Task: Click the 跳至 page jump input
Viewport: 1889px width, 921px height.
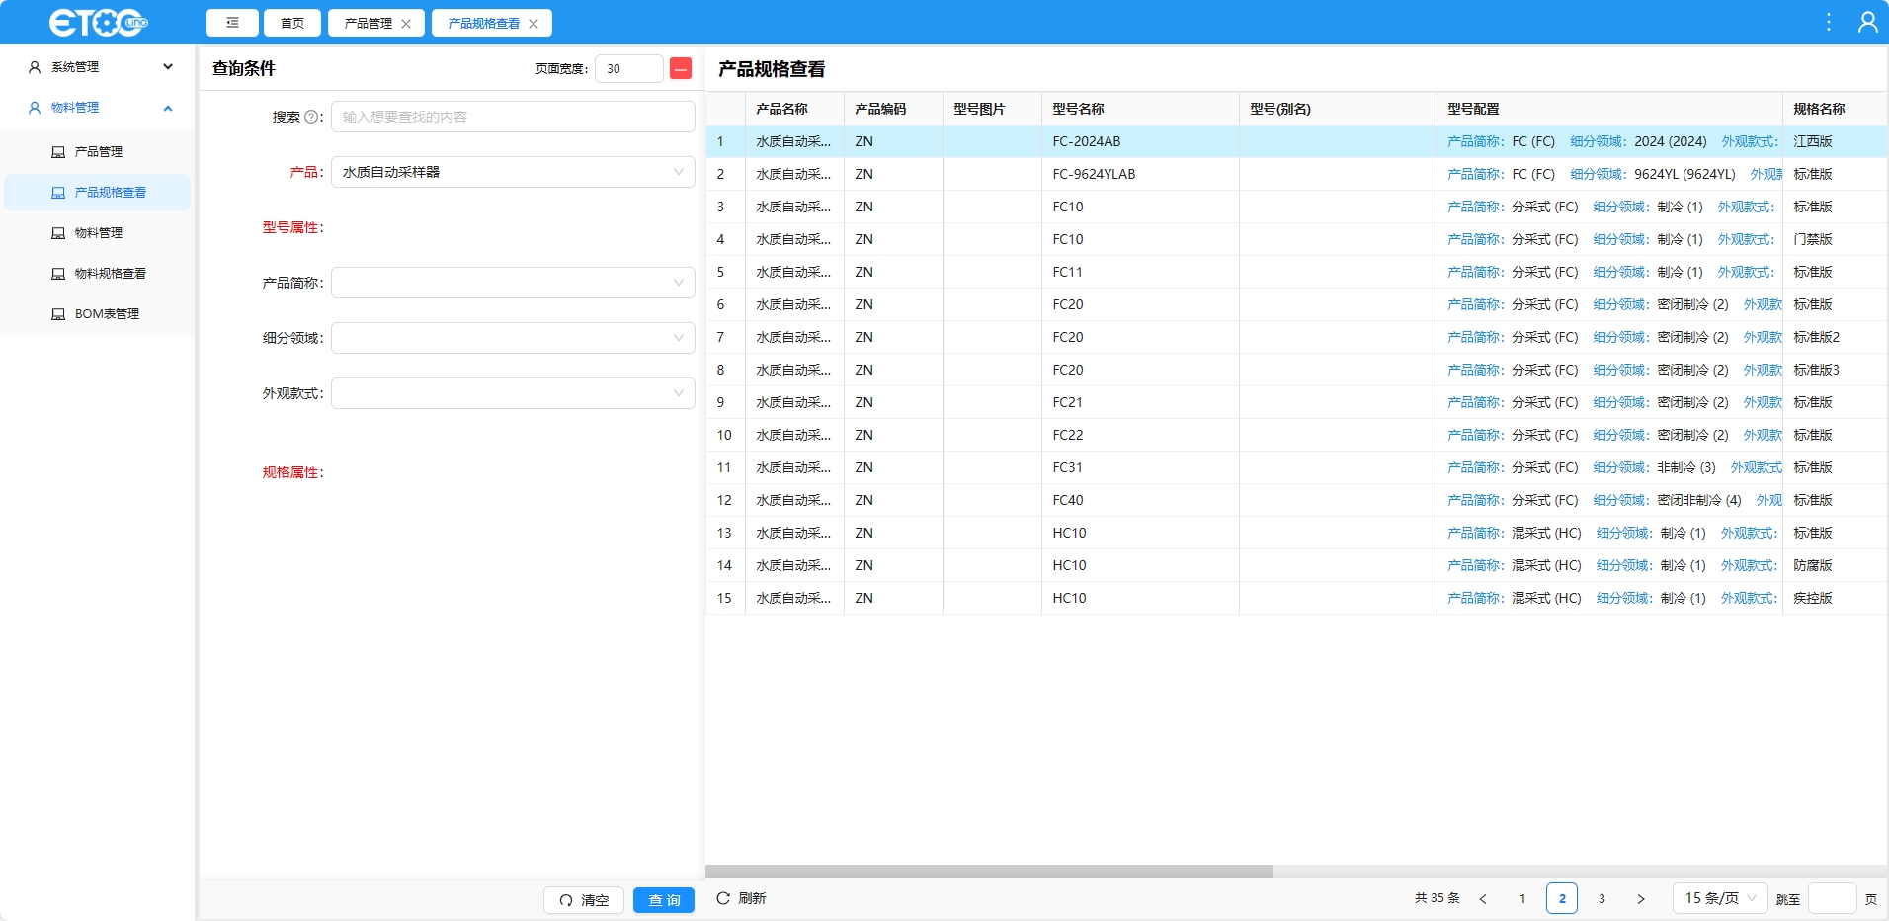Action: point(1833,898)
